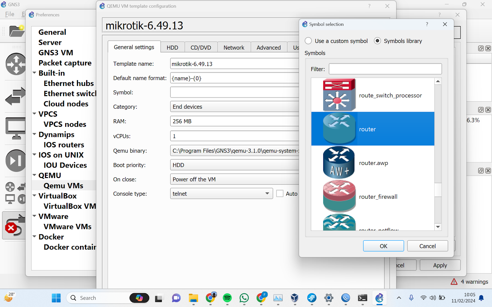Open the Category End devices dropdown

pyautogui.click(x=235, y=107)
